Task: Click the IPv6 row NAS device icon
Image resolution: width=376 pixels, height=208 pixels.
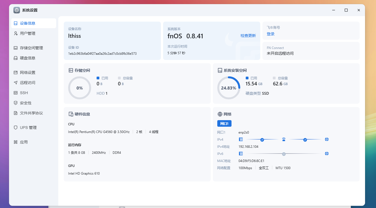Action: (241, 154)
